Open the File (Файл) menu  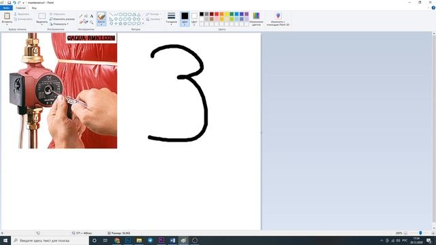click(x=6, y=7)
